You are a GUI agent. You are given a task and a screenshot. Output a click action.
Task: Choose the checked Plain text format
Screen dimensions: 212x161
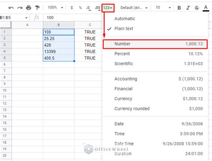click(155, 29)
